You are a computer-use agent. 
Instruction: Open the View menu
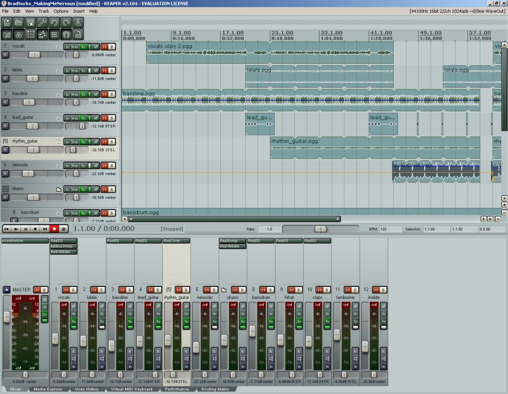[x=29, y=11]
